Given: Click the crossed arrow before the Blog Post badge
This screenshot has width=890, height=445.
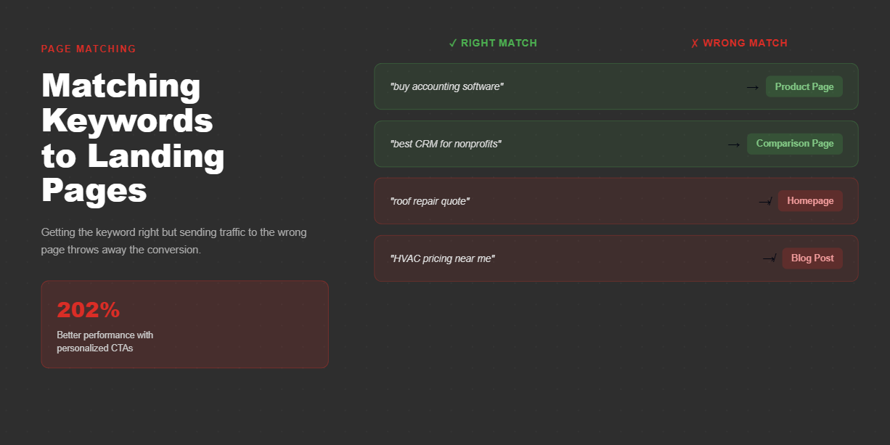Looking at the screenshot, I should coord(769,258).
